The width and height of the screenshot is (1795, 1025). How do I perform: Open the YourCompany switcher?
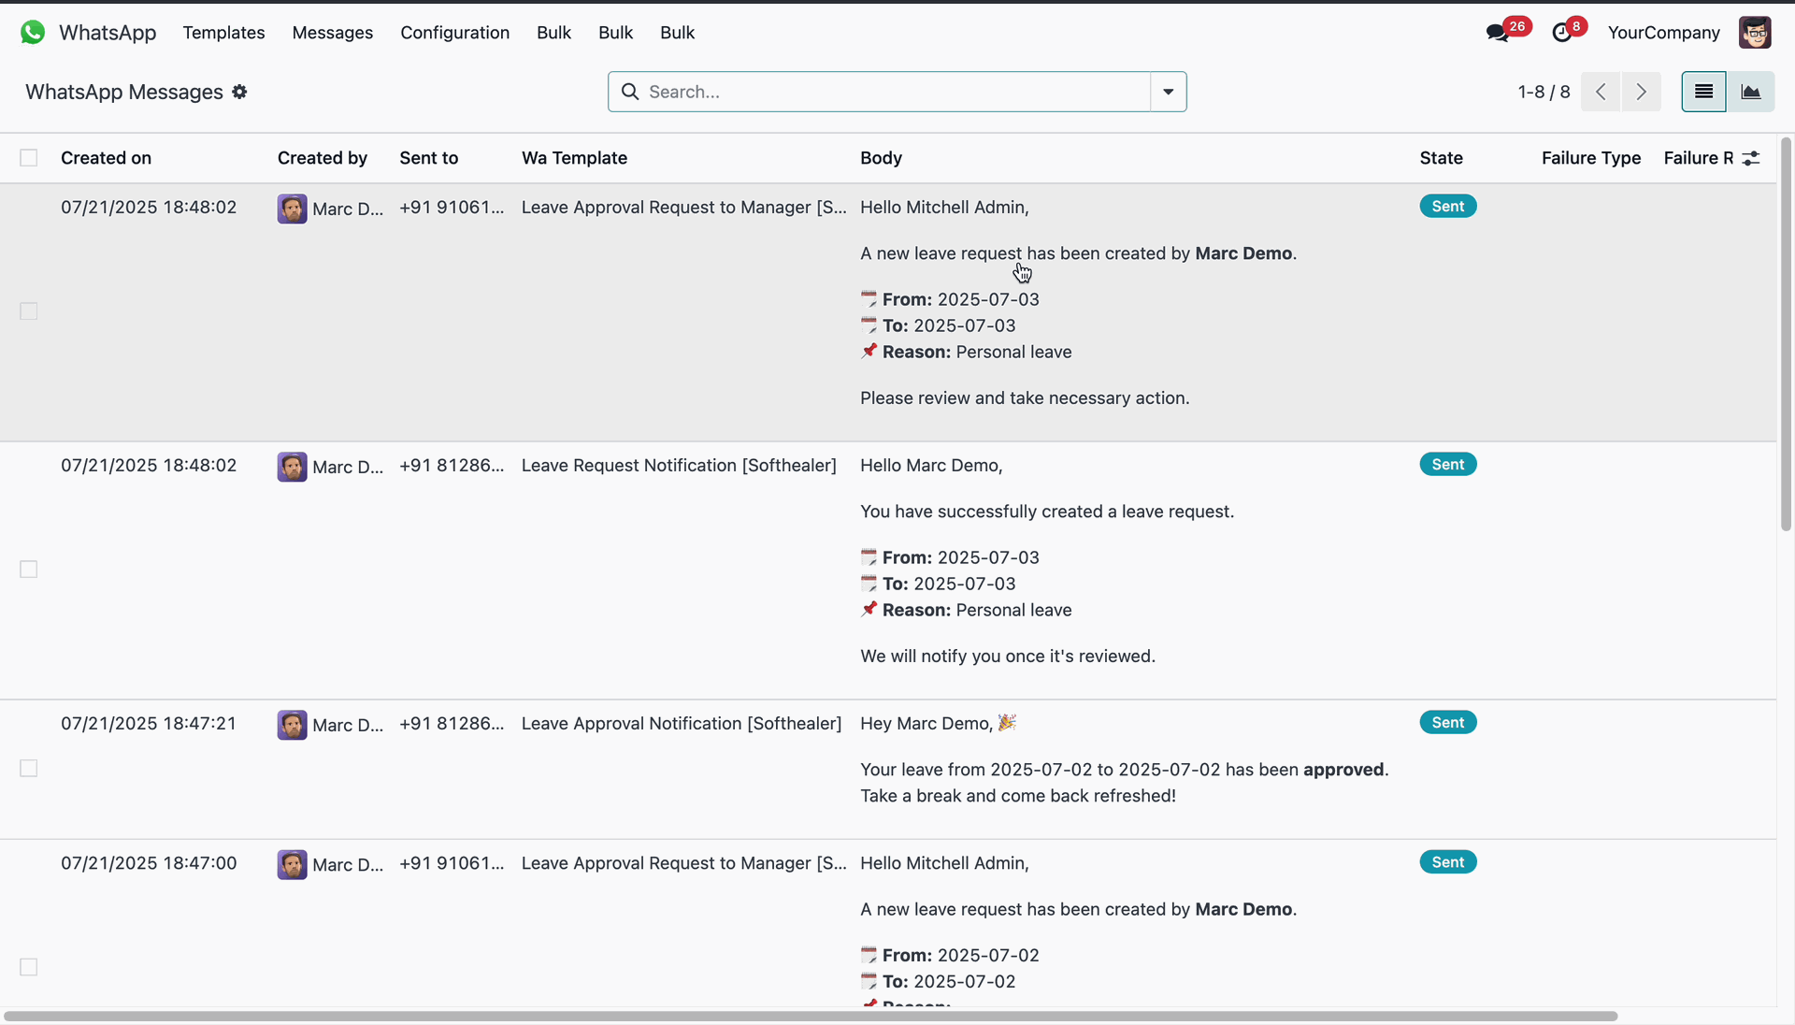[1663, 33]
